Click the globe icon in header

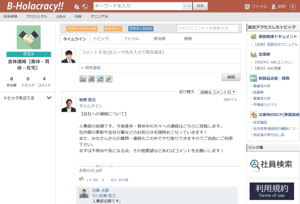85,6
